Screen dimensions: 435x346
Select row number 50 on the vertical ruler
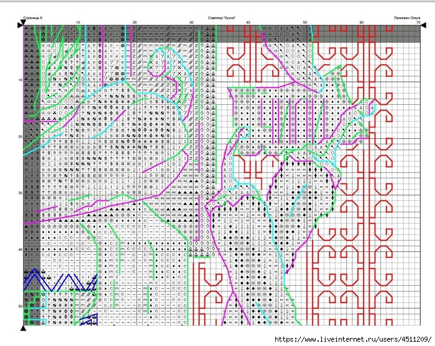[21, 306]
